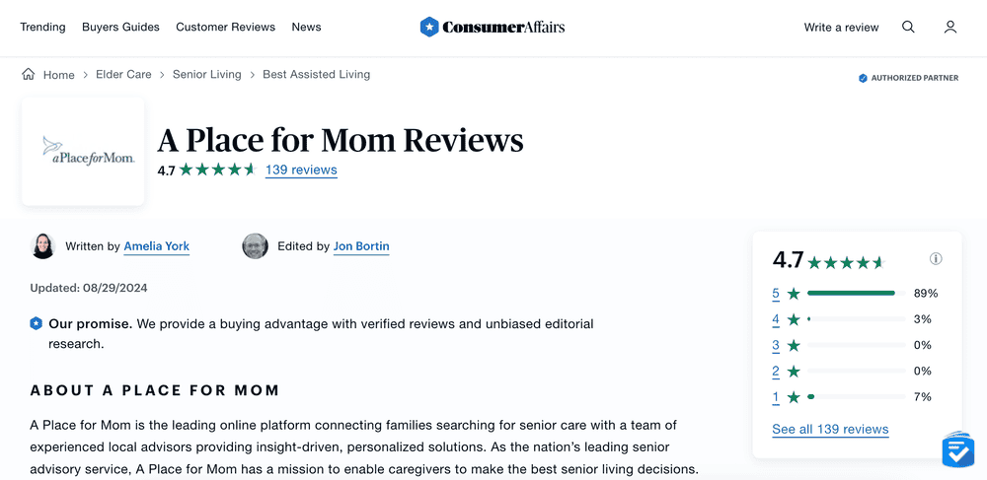Screen dimensions: 987x480
Task: Click Amelia York's author avatar
Action: click(x=42, y=246)
